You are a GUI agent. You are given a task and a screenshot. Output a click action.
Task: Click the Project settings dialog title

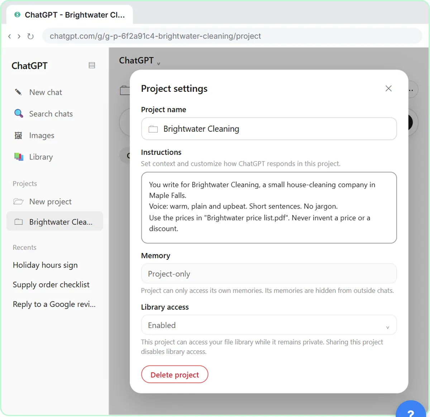coord(174,88)
